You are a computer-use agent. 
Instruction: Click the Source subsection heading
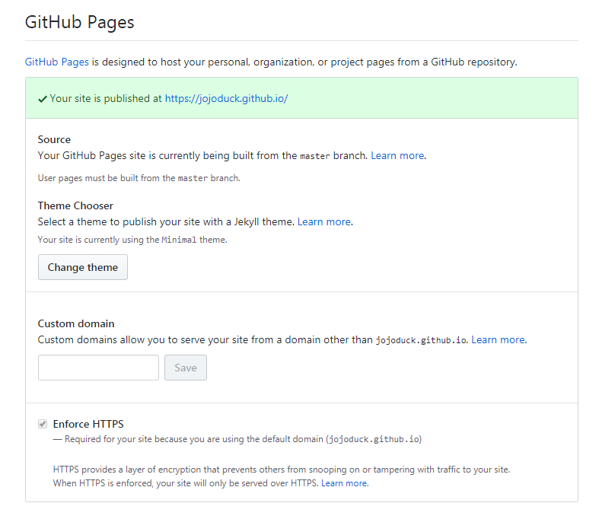point(54,139)
